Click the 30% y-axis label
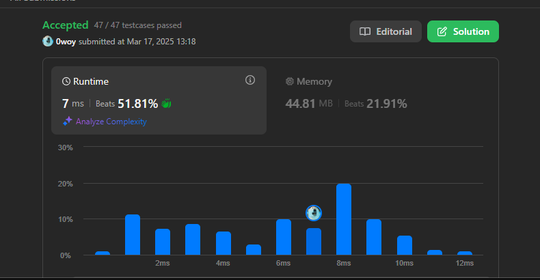 pos(66,148)
